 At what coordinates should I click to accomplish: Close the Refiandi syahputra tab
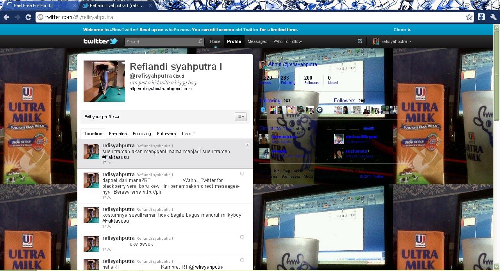coord(150,6)
